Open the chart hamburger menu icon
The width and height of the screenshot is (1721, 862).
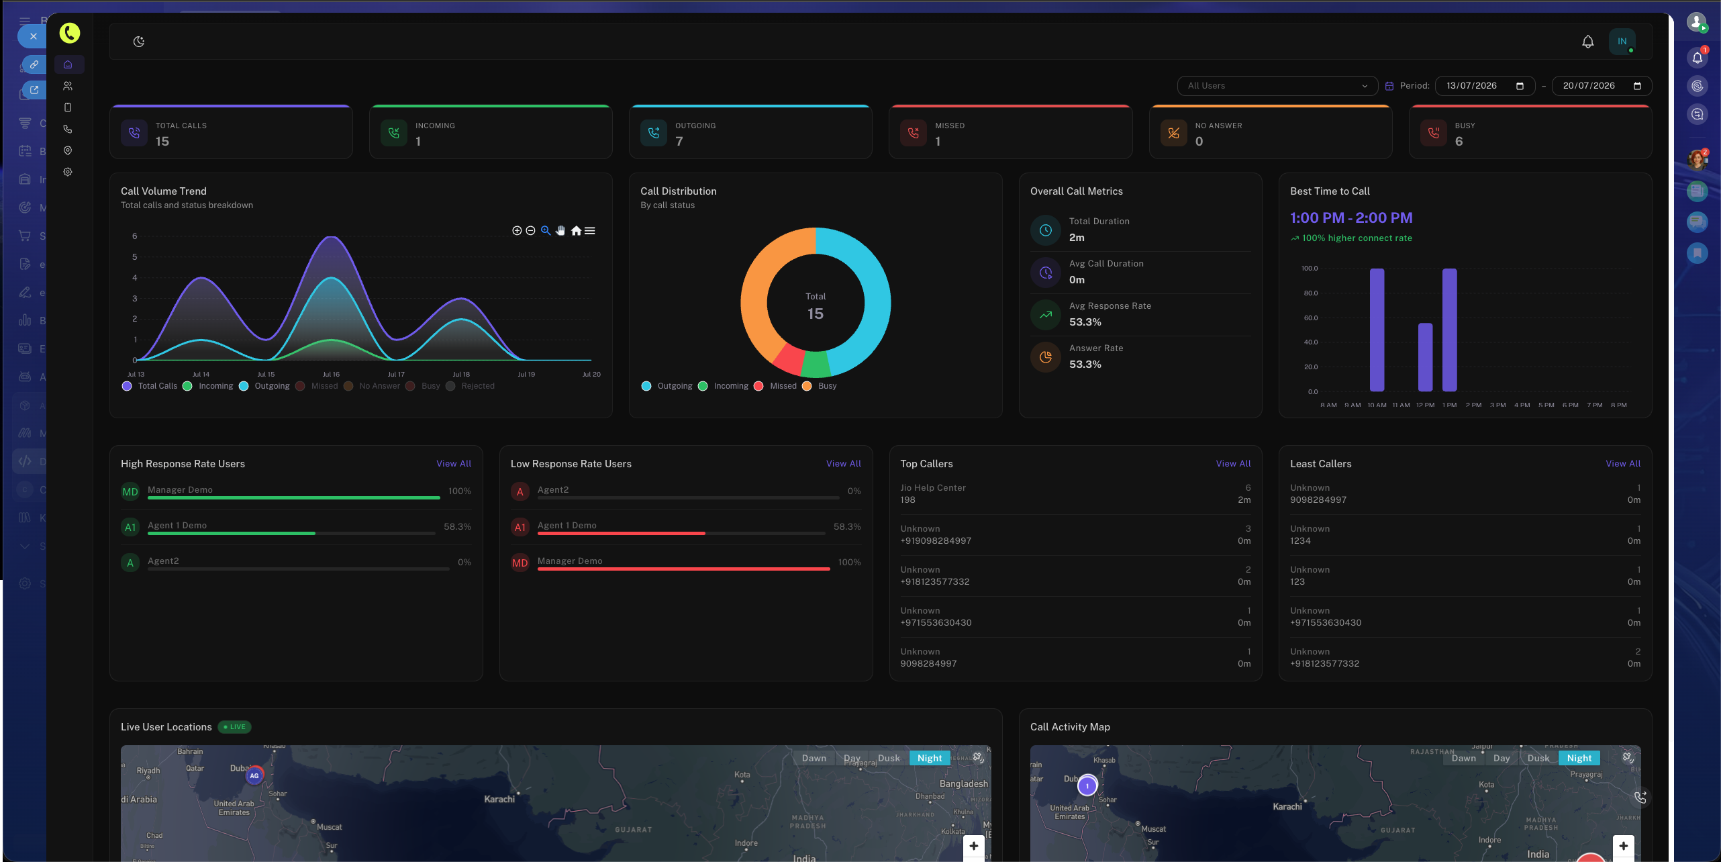point(590,230)
